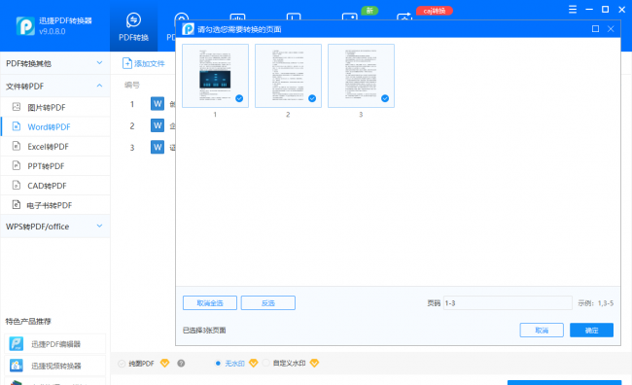Click the 取消全选 deselect all button
632x385 pixels.
(210, 302)
